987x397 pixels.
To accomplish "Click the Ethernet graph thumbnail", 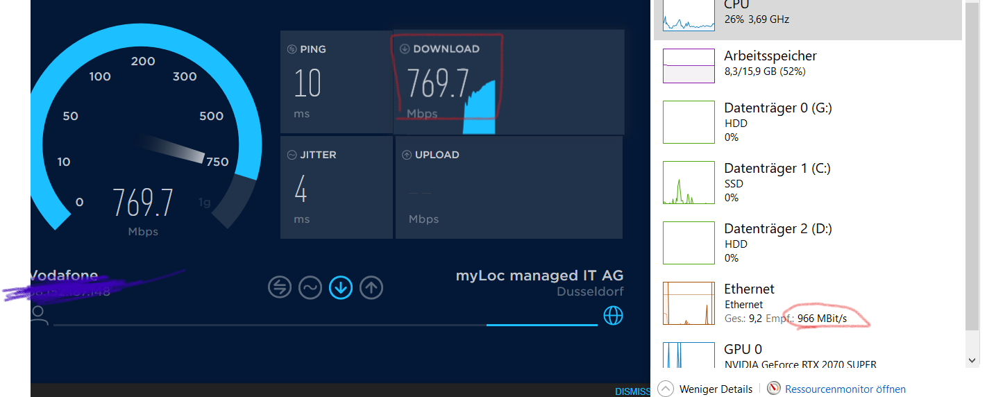I will (x=689, y=303).
